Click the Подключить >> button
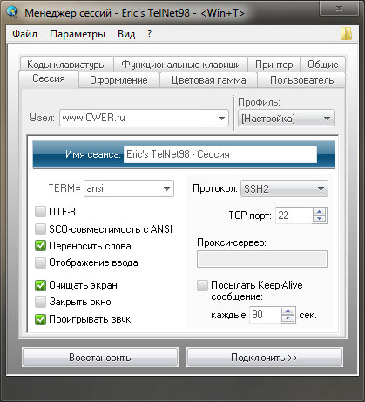The height and width of the screenshot is (402, 365). pos(265,358)
